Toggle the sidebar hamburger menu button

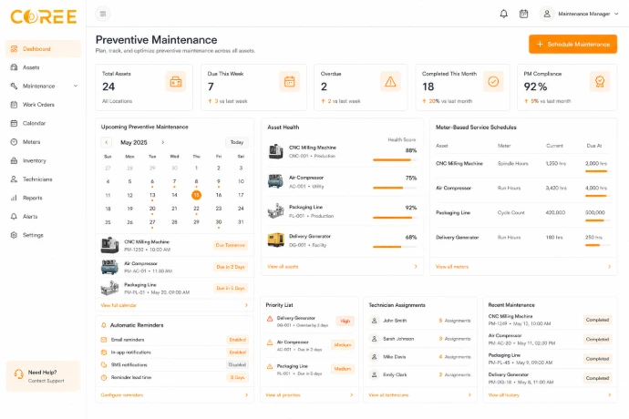[103, 14]
